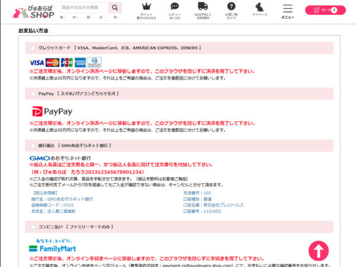Click the FamilyMart logo
Screen dimensions: 356x267
pyautogui.click(x=53, y=246)
